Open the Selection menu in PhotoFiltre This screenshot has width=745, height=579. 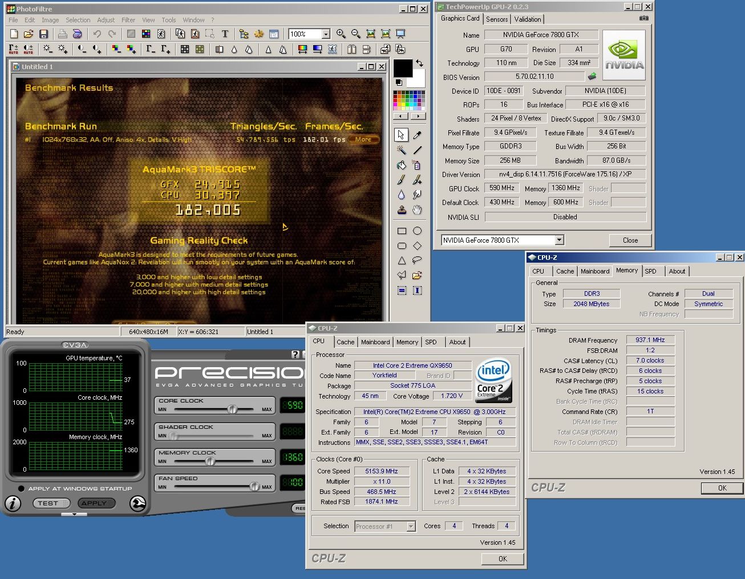(x=78, y=20)
